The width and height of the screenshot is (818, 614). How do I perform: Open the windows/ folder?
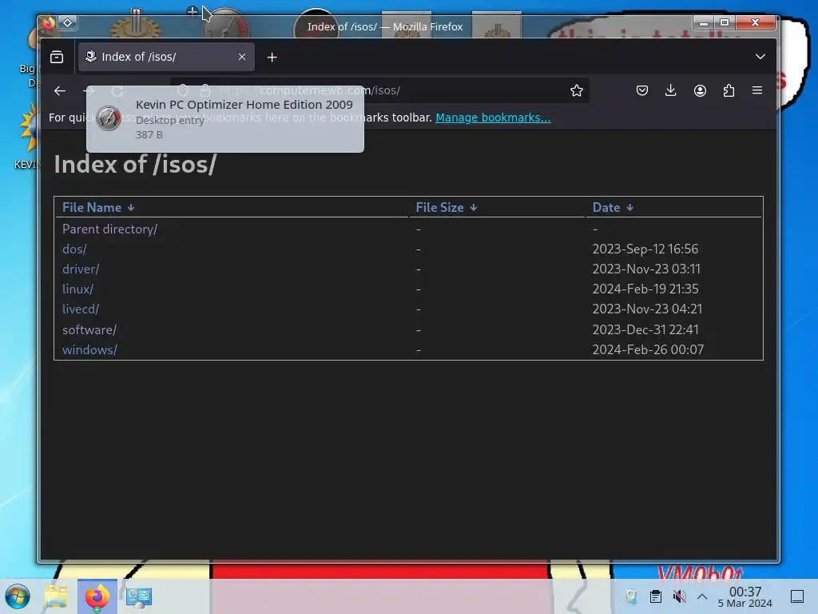89,350
